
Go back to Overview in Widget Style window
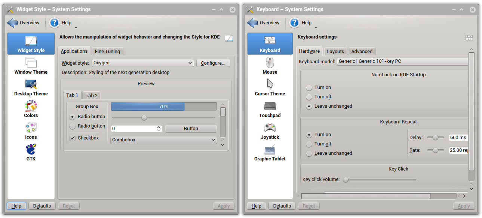[x=23, y=23]
